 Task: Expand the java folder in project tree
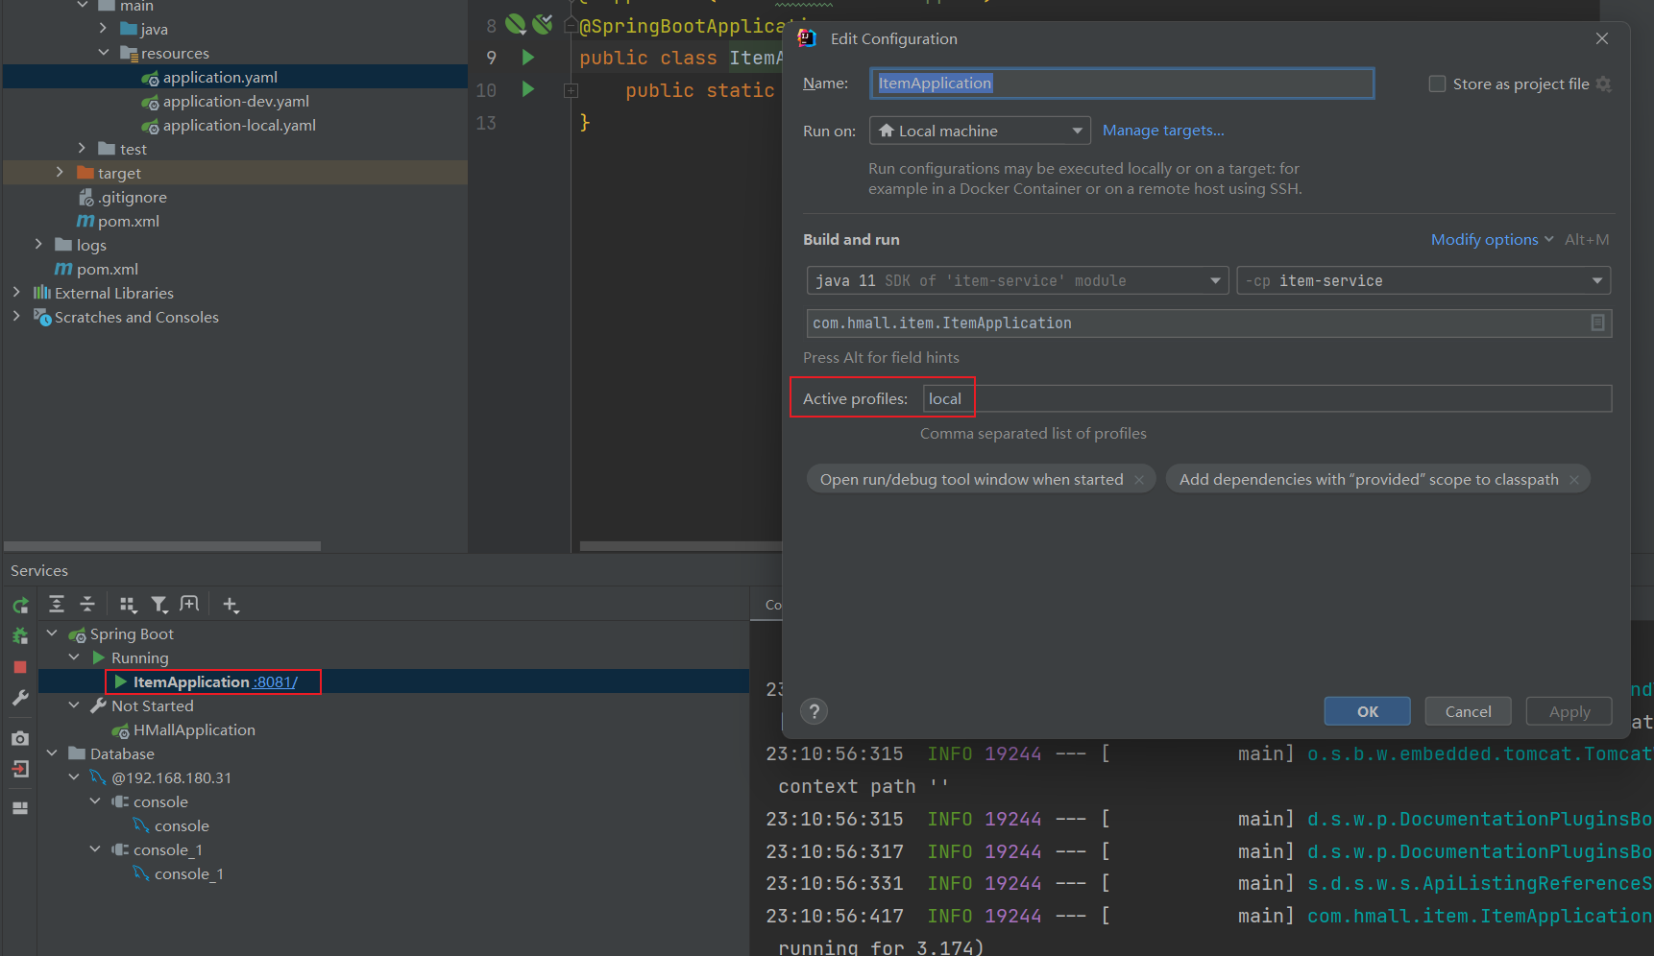coord(104,29)
